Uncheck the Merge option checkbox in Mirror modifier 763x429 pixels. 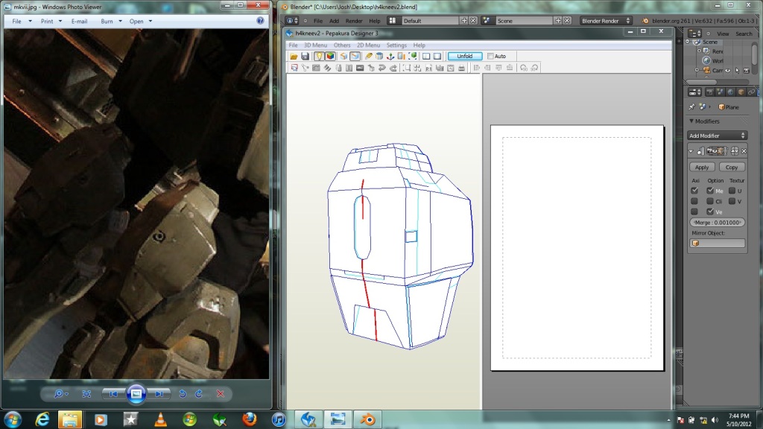tap(710, 191)
